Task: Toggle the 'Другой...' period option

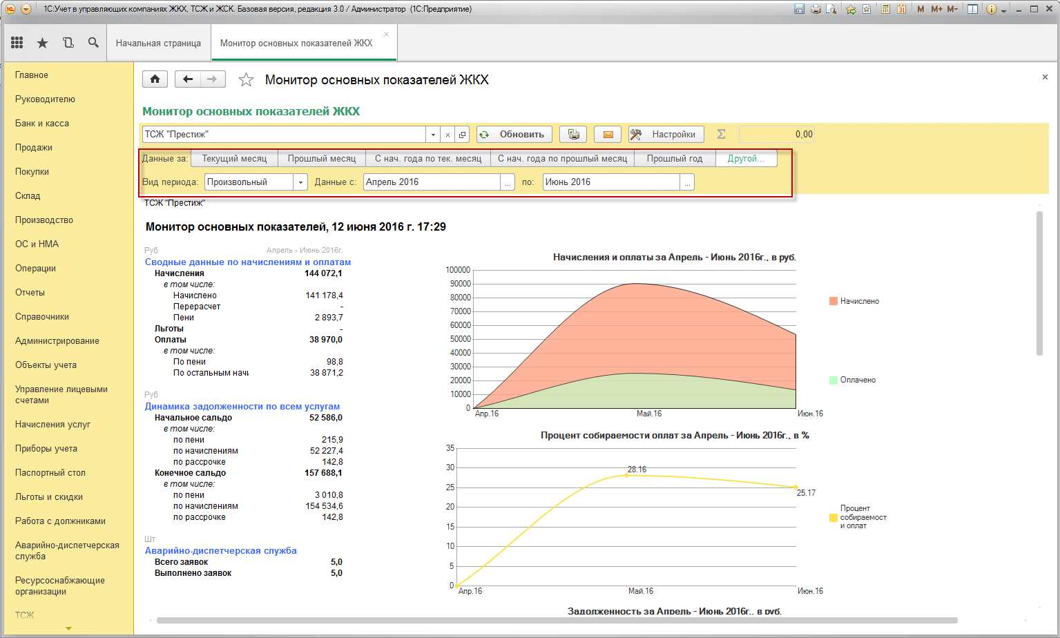Action: [x=746, y=159]
